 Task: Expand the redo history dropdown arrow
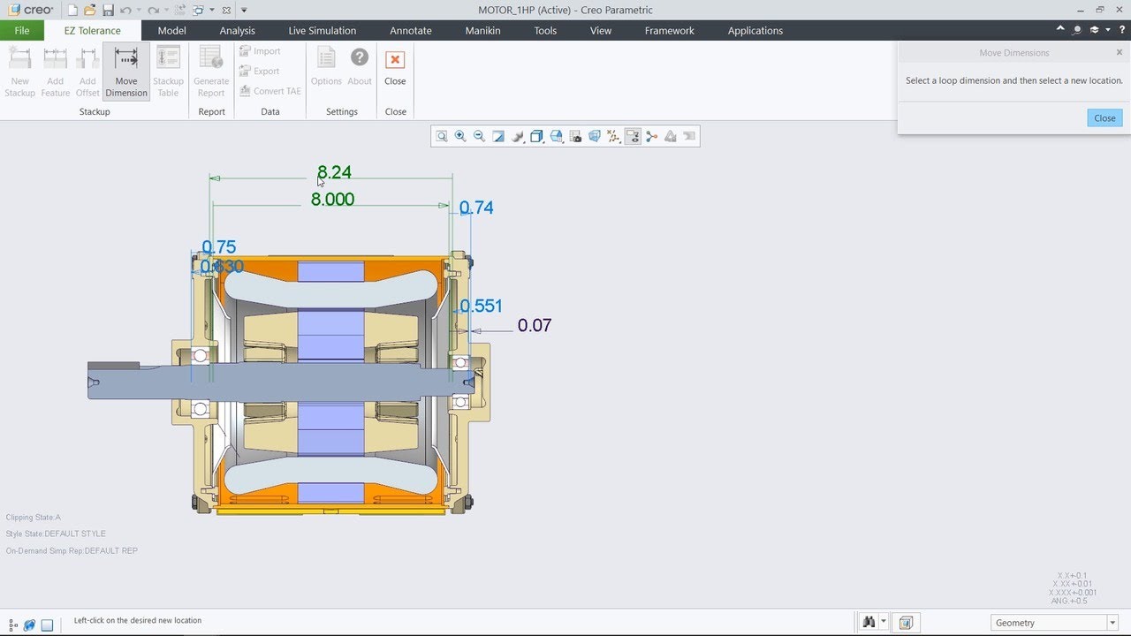pos(167,11)
